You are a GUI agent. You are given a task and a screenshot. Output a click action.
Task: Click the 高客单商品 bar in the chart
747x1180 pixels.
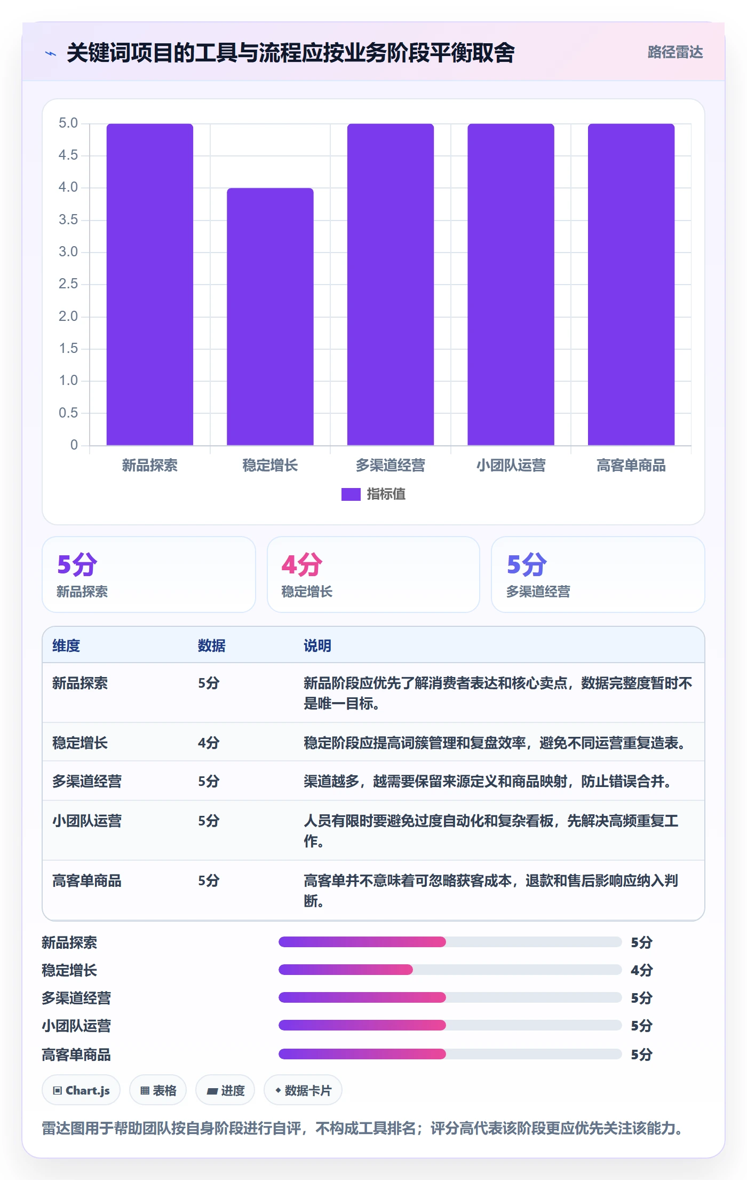click(x=631, y=285)
